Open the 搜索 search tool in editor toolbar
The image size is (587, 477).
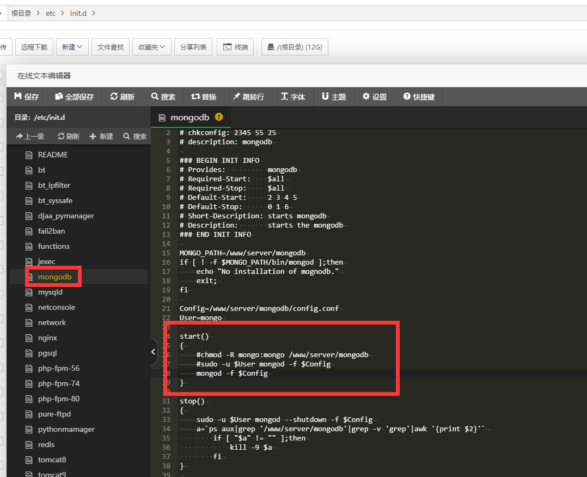point(163,97)
